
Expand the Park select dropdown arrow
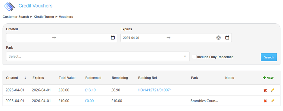point(185,56)
